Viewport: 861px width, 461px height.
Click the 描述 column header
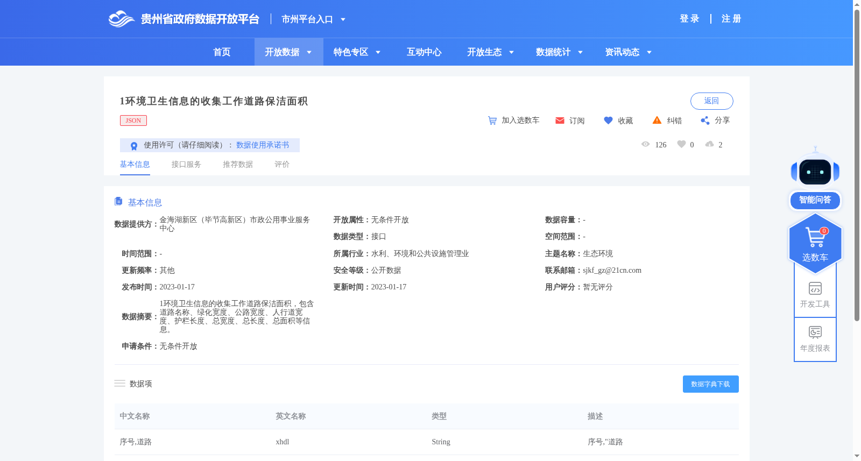point(595,416)
